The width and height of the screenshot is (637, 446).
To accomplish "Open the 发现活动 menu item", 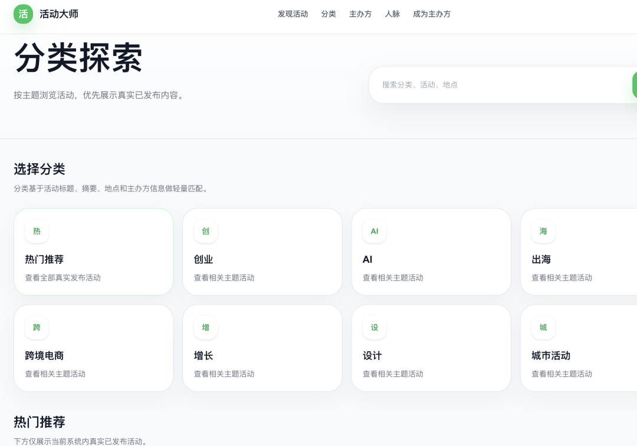I will click(x=293, y=14).
